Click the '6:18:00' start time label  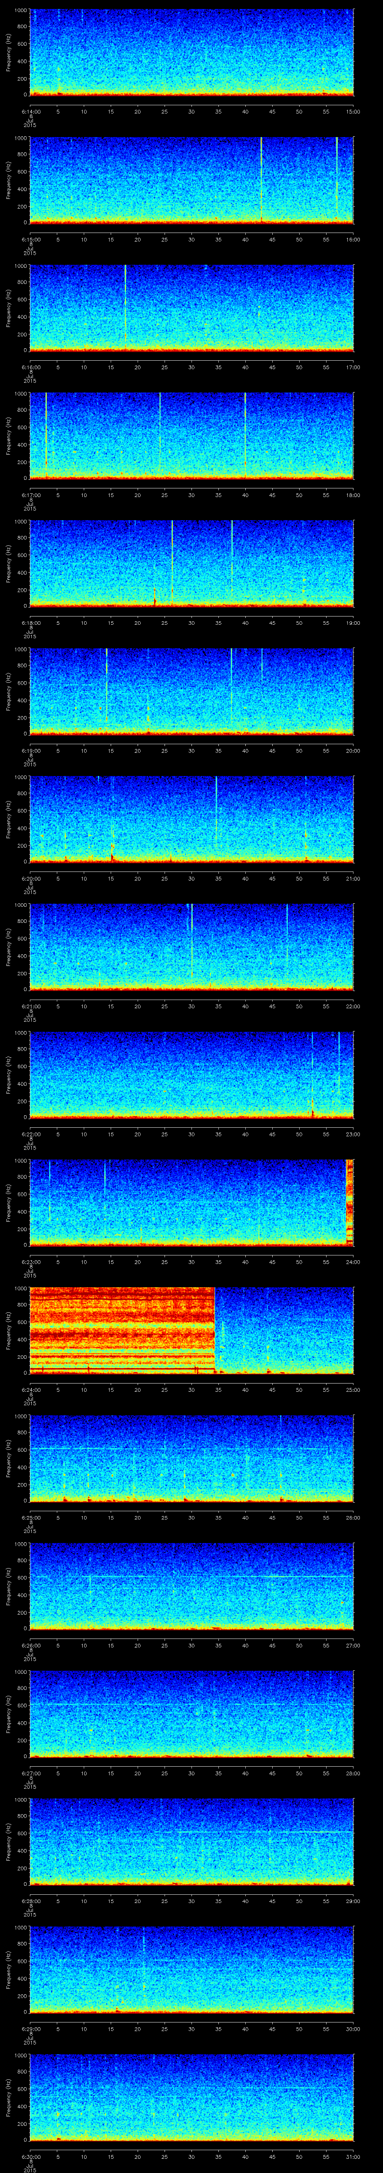tap(31, 622)
